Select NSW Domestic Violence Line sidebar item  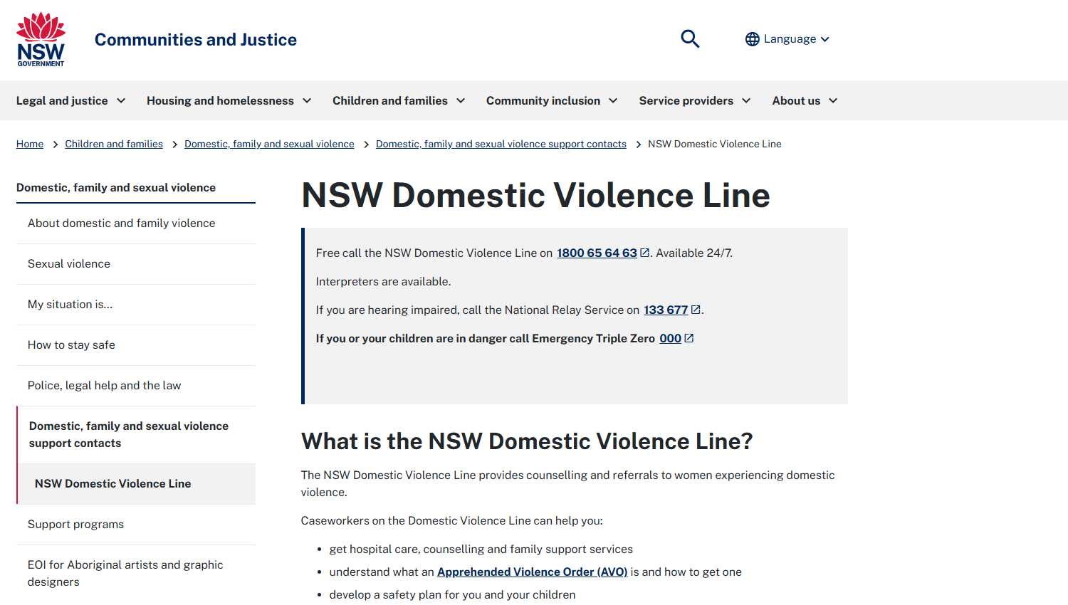pyautogui.click(x=136, y=484)
